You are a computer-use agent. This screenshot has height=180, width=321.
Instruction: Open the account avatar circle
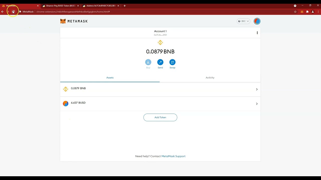(x=257, y=21)
